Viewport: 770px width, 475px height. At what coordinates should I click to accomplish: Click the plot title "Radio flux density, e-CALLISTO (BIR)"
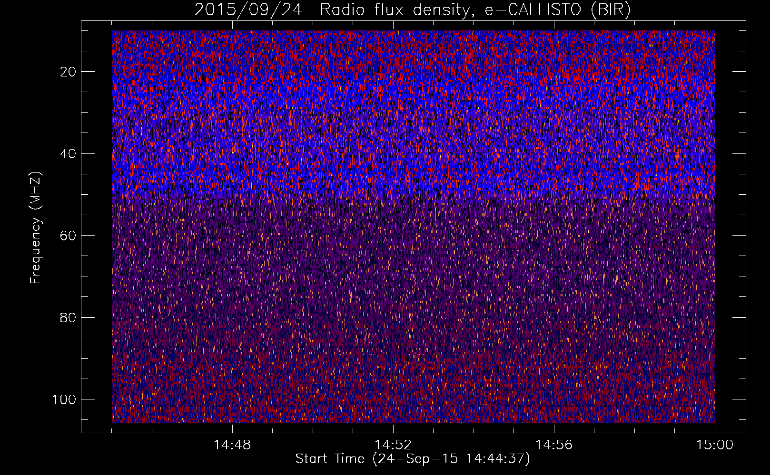pos(475,10)
